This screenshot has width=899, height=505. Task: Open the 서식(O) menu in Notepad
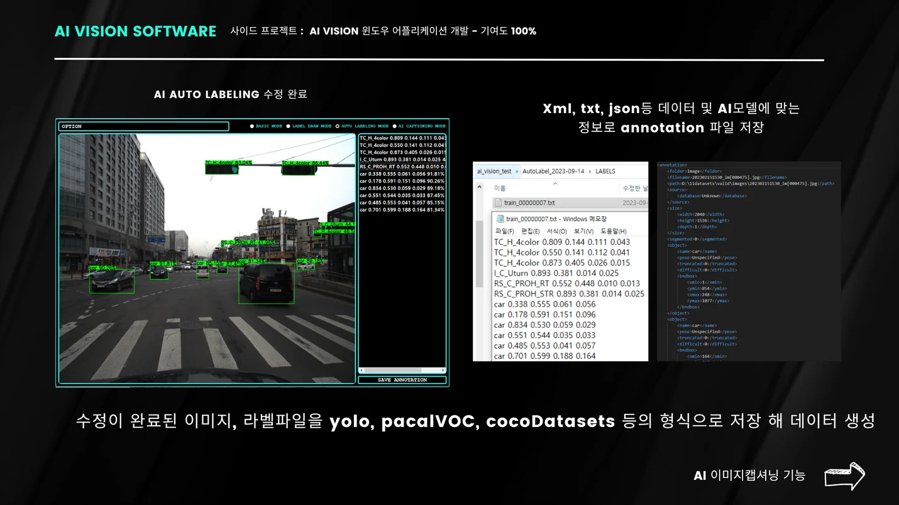tap(557, 231)
